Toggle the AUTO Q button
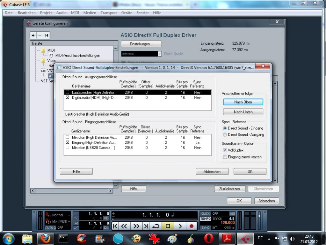 coord(51,227)
